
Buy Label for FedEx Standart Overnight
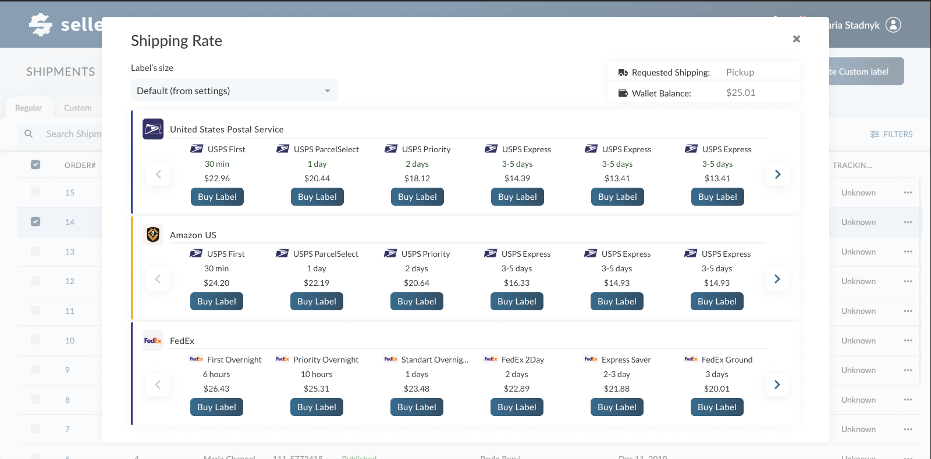tap(417, 407)
